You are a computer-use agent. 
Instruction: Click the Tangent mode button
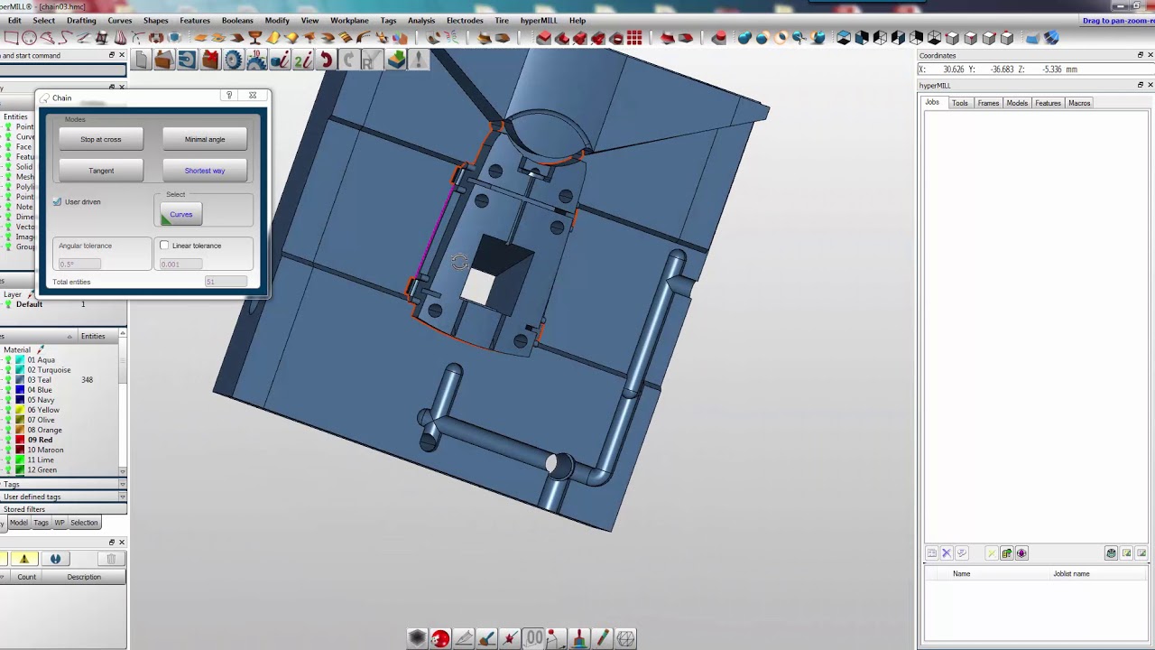(101, 171)
